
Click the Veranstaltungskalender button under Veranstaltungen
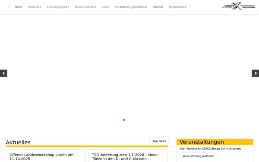199,156
